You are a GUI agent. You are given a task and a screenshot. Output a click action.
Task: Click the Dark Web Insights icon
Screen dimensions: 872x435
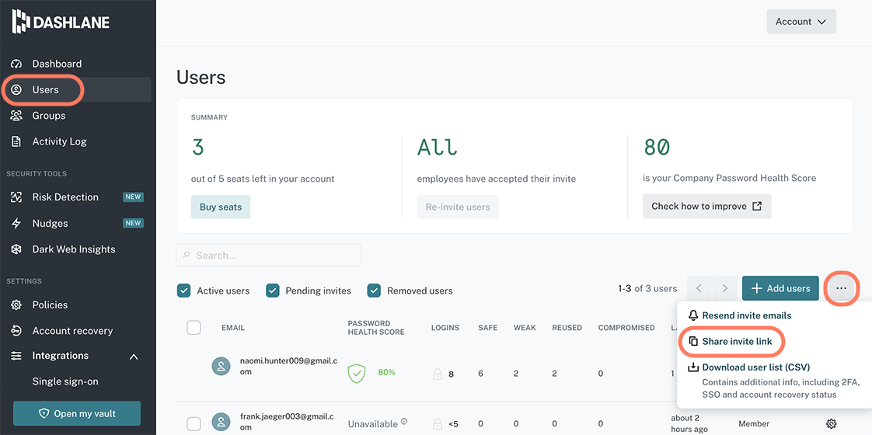coord(16,249)
